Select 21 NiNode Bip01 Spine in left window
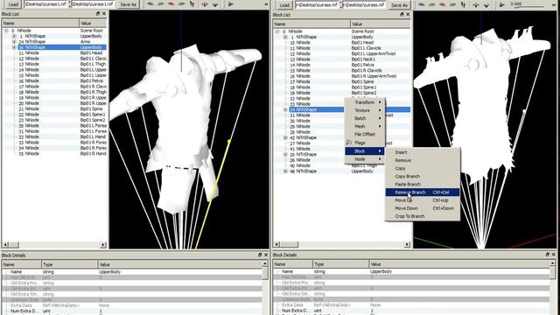Screen dimensions: 560x315 click(54, 108)
